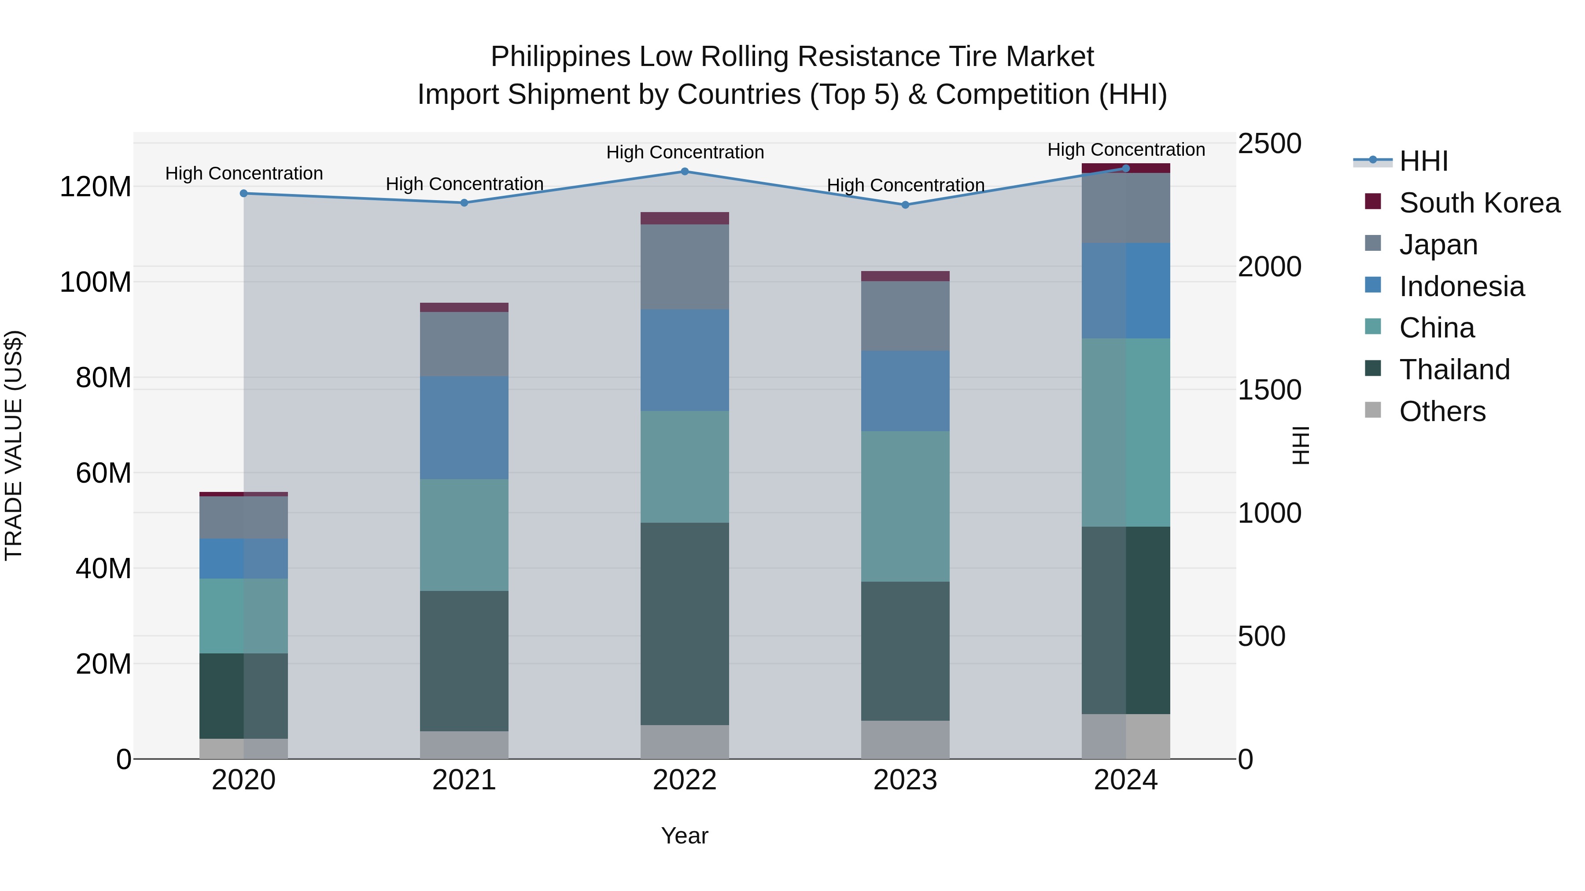This screenshot has width=1585, height=891.
Task: Select the 2020 HHI data point
Action: pos(243,193)
